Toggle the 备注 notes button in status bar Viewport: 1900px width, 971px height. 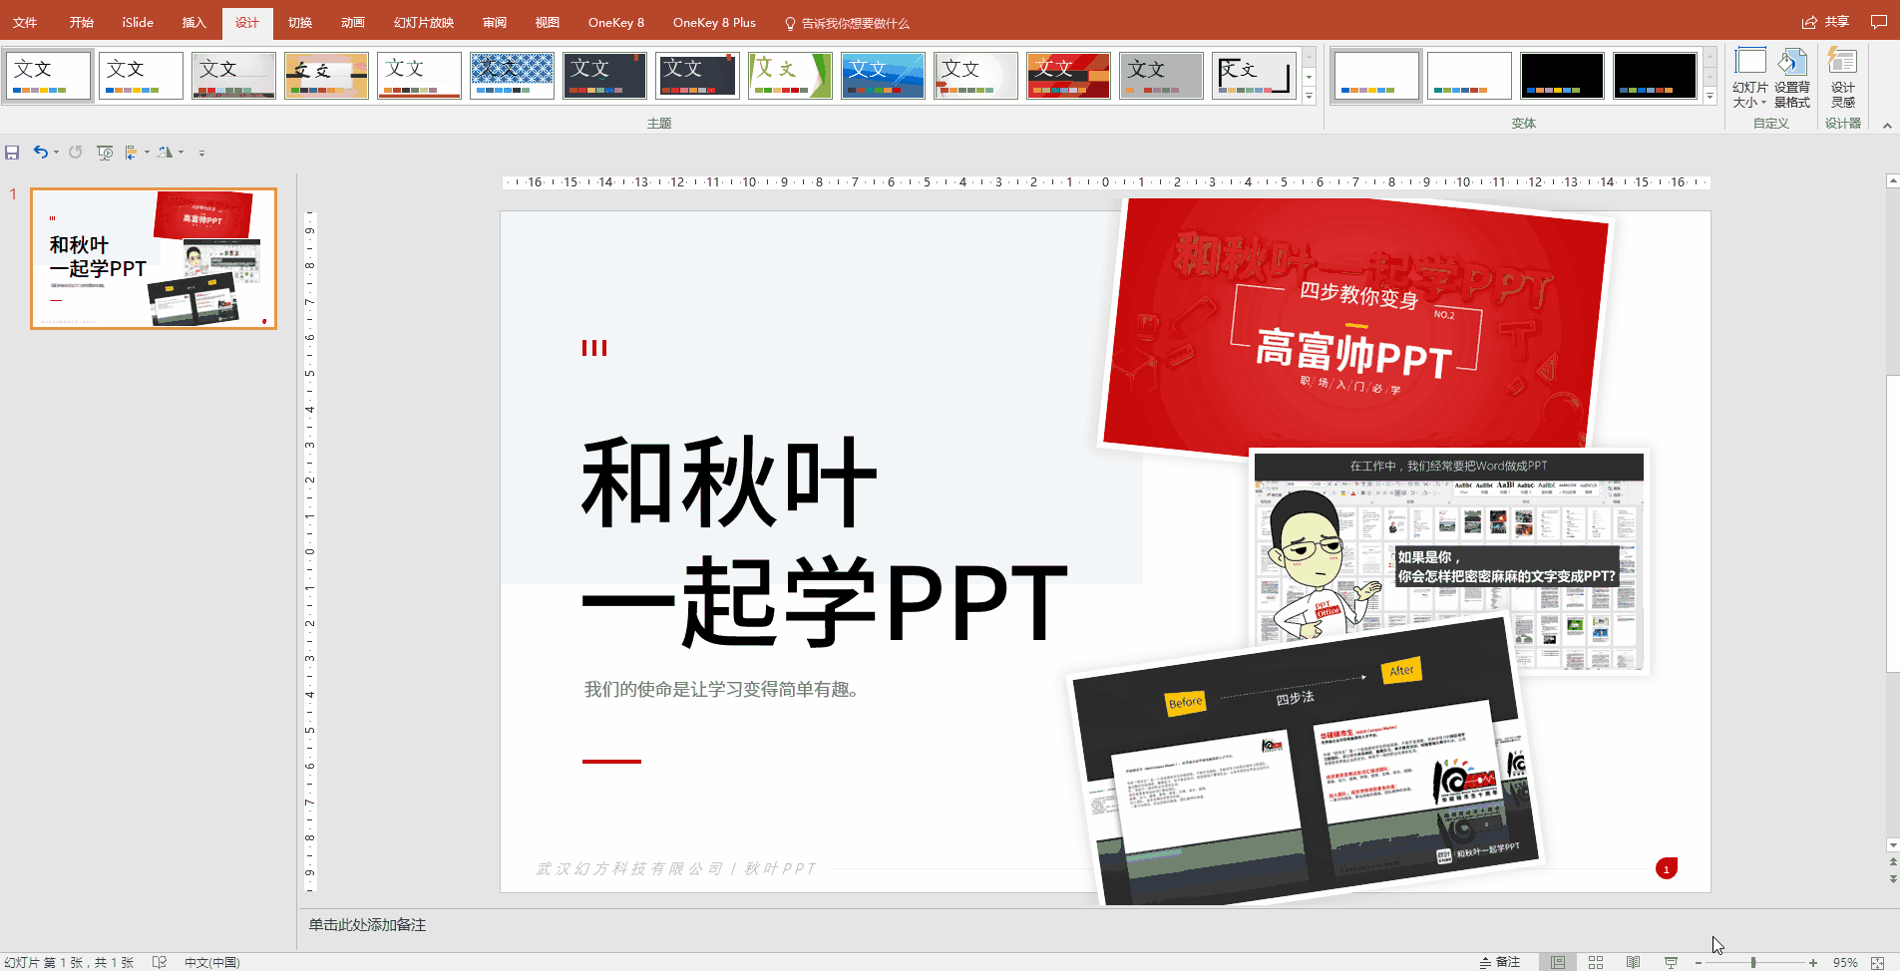(1500, 962)
